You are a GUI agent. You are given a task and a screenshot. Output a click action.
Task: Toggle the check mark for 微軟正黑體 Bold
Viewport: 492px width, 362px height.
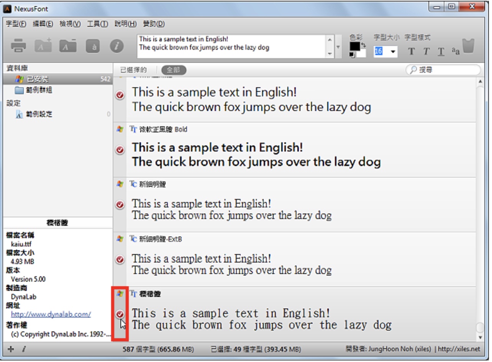coord(120,150)
